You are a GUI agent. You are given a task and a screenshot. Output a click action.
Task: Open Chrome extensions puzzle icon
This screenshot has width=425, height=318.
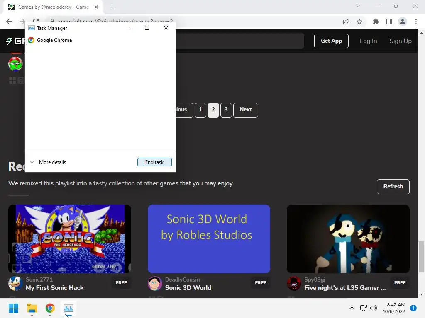click(376, 22)
